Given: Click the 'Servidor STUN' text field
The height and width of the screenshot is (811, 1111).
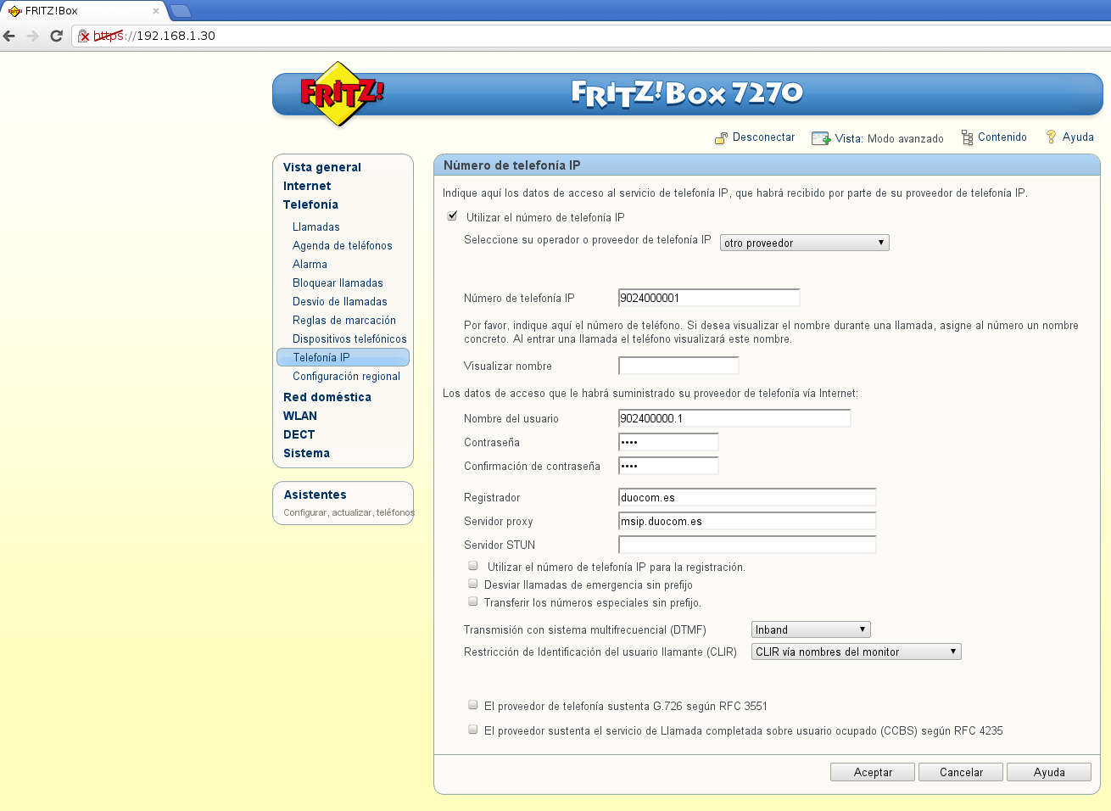Looking at the screenshot, I should [x=746, y=545].
